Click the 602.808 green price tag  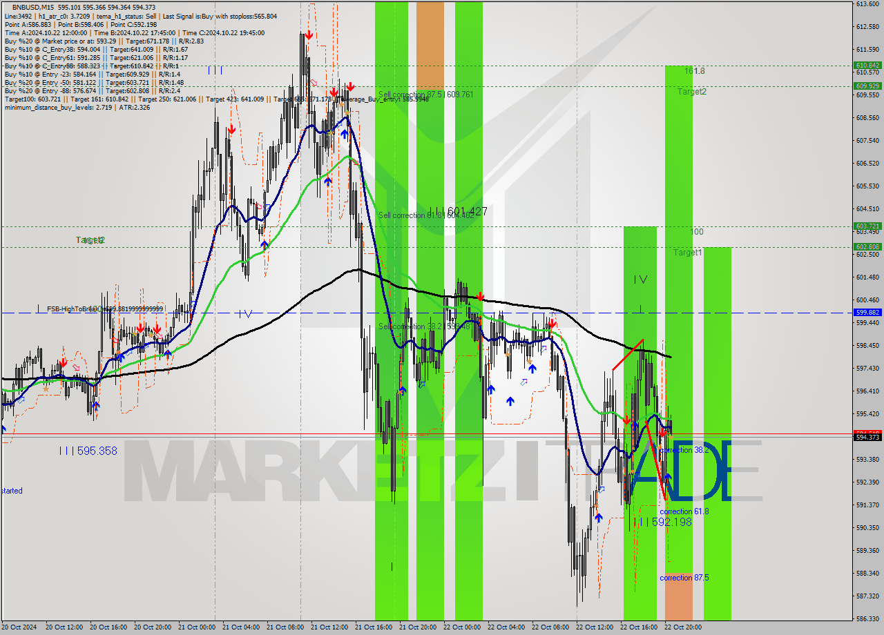point(867,247)
